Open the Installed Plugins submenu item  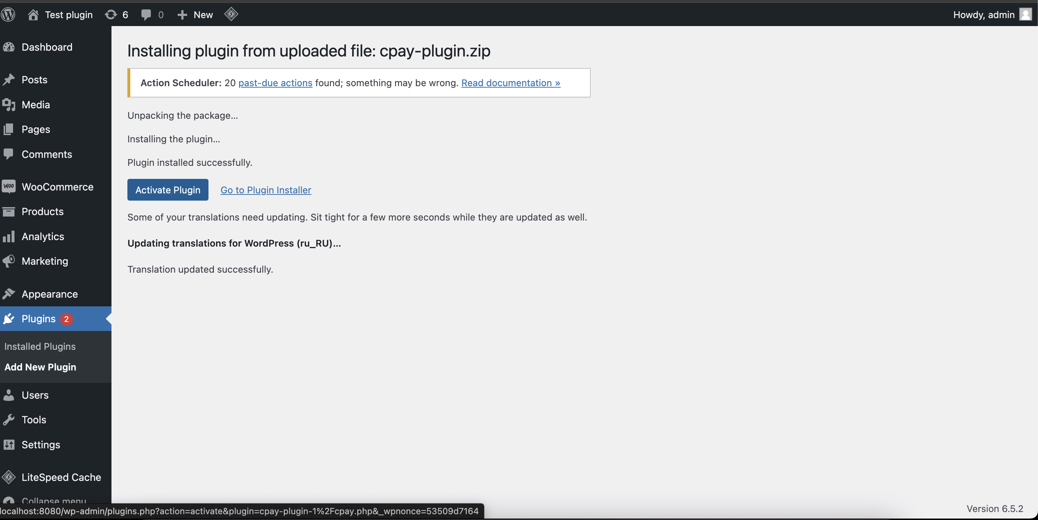pos(40,346)
